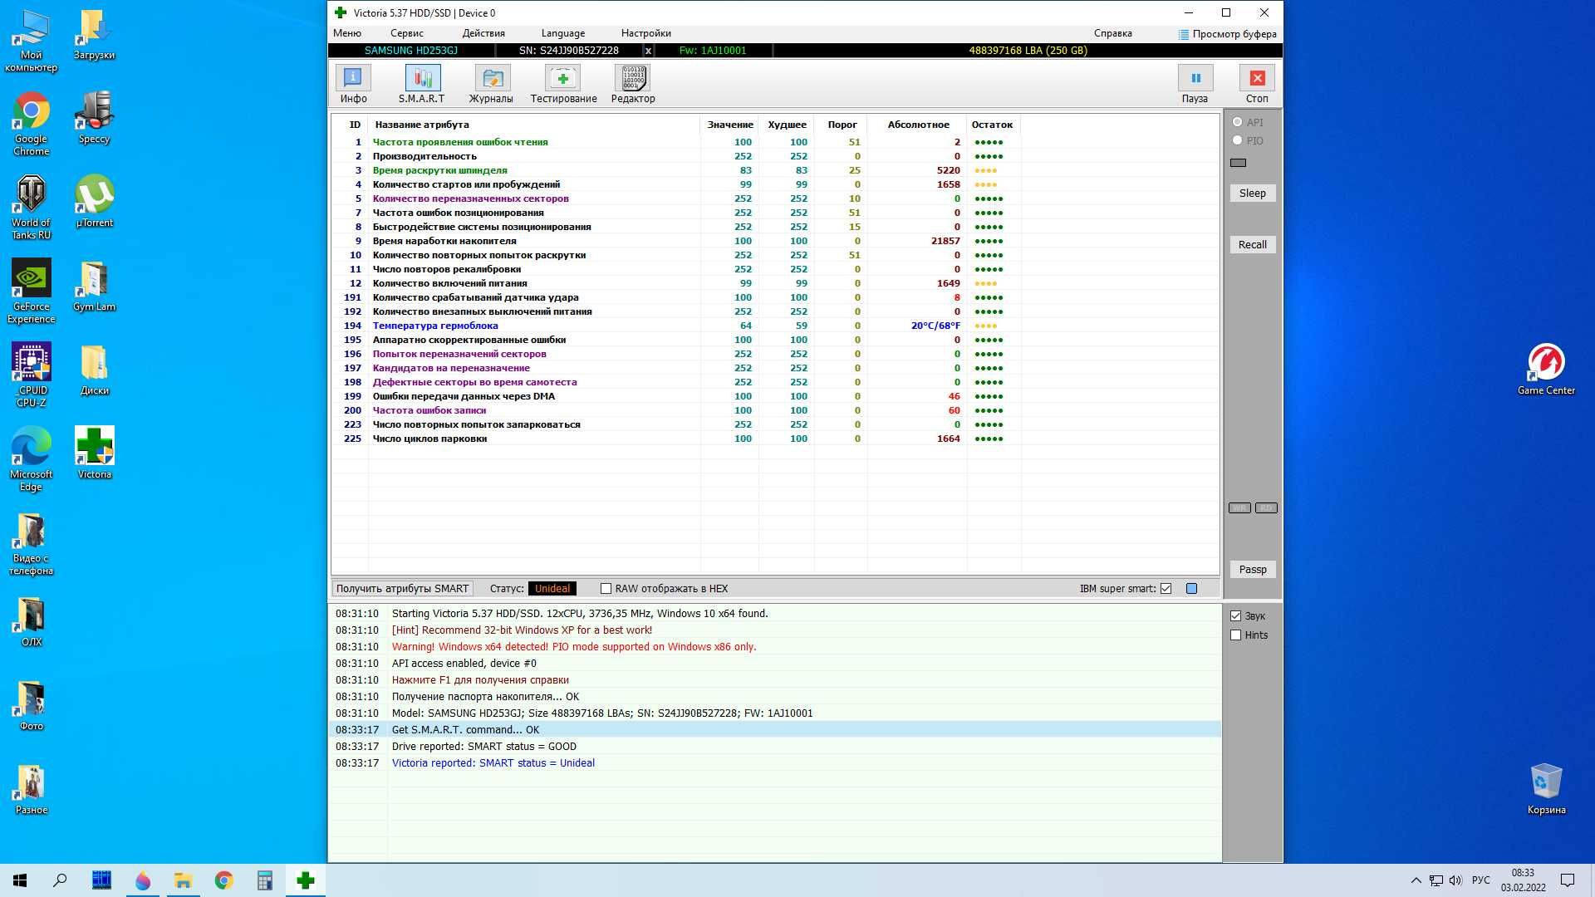
Task: Open GeForce Experience desktop shortcut
Action: (32, 292)
